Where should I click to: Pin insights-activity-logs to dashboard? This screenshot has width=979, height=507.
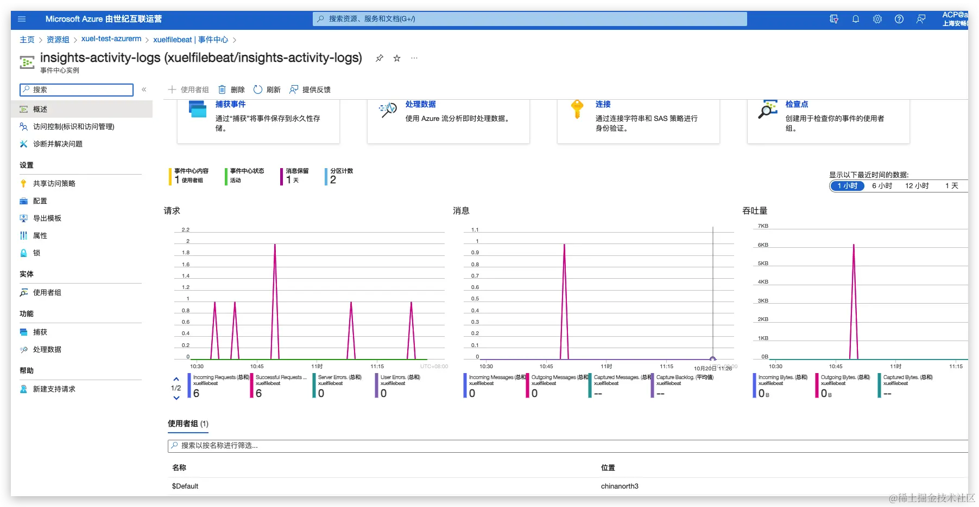click(x=380, y=58)
